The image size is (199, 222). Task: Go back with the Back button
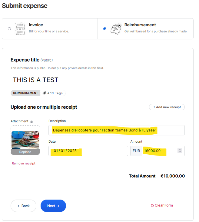tap(23, 206)
